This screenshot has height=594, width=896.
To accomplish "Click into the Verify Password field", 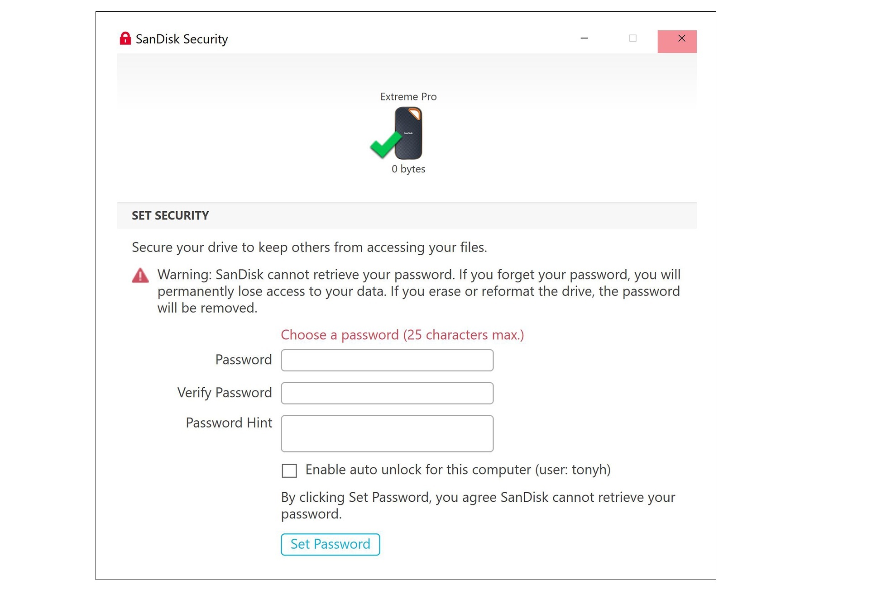I will [387, 393].
